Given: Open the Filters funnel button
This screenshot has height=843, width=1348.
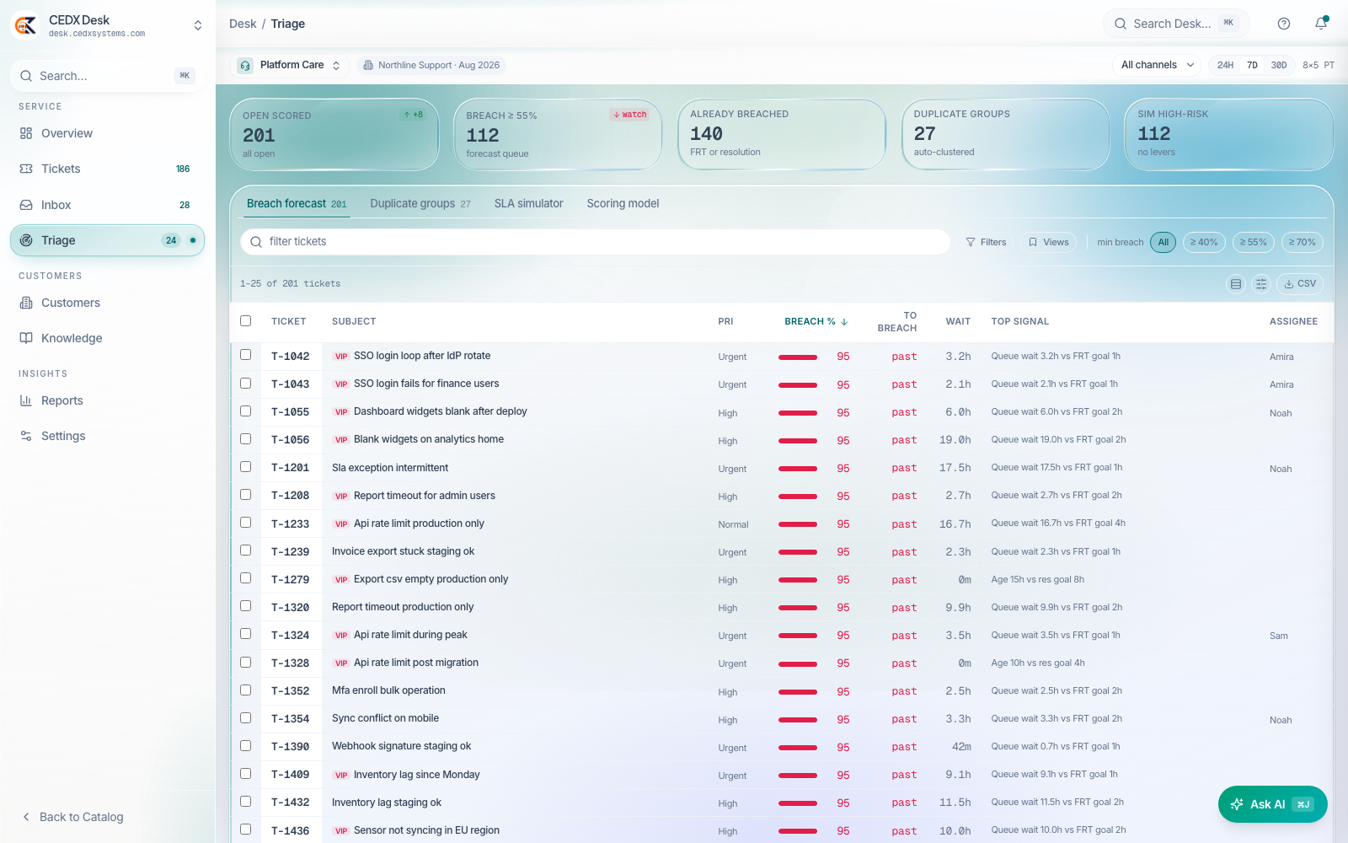Looking at the screenshot, I should coord(987,242).
